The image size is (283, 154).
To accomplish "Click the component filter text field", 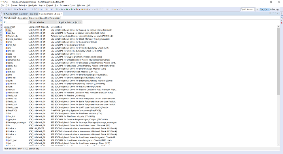I will coord(17,22).
